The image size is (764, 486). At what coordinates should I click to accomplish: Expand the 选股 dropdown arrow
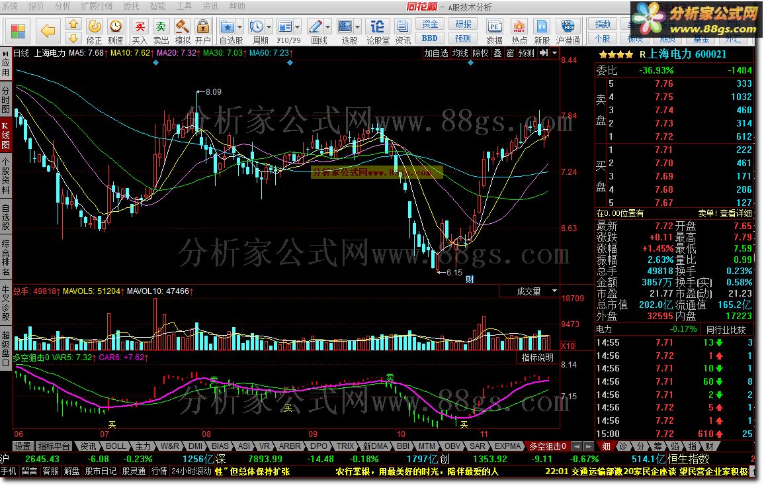358,27
